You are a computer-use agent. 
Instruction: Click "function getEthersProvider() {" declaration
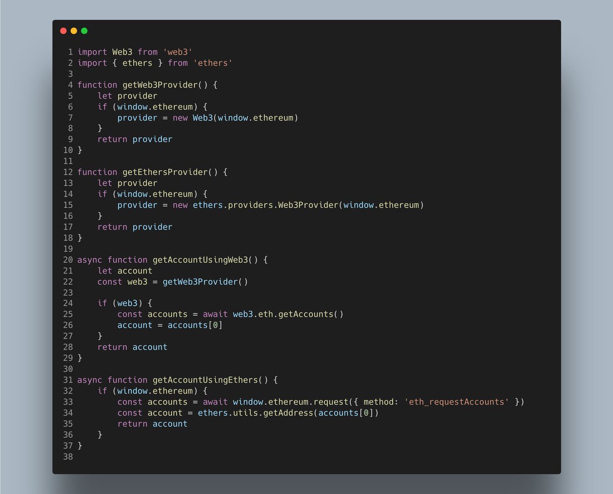[x=153, y=172]
